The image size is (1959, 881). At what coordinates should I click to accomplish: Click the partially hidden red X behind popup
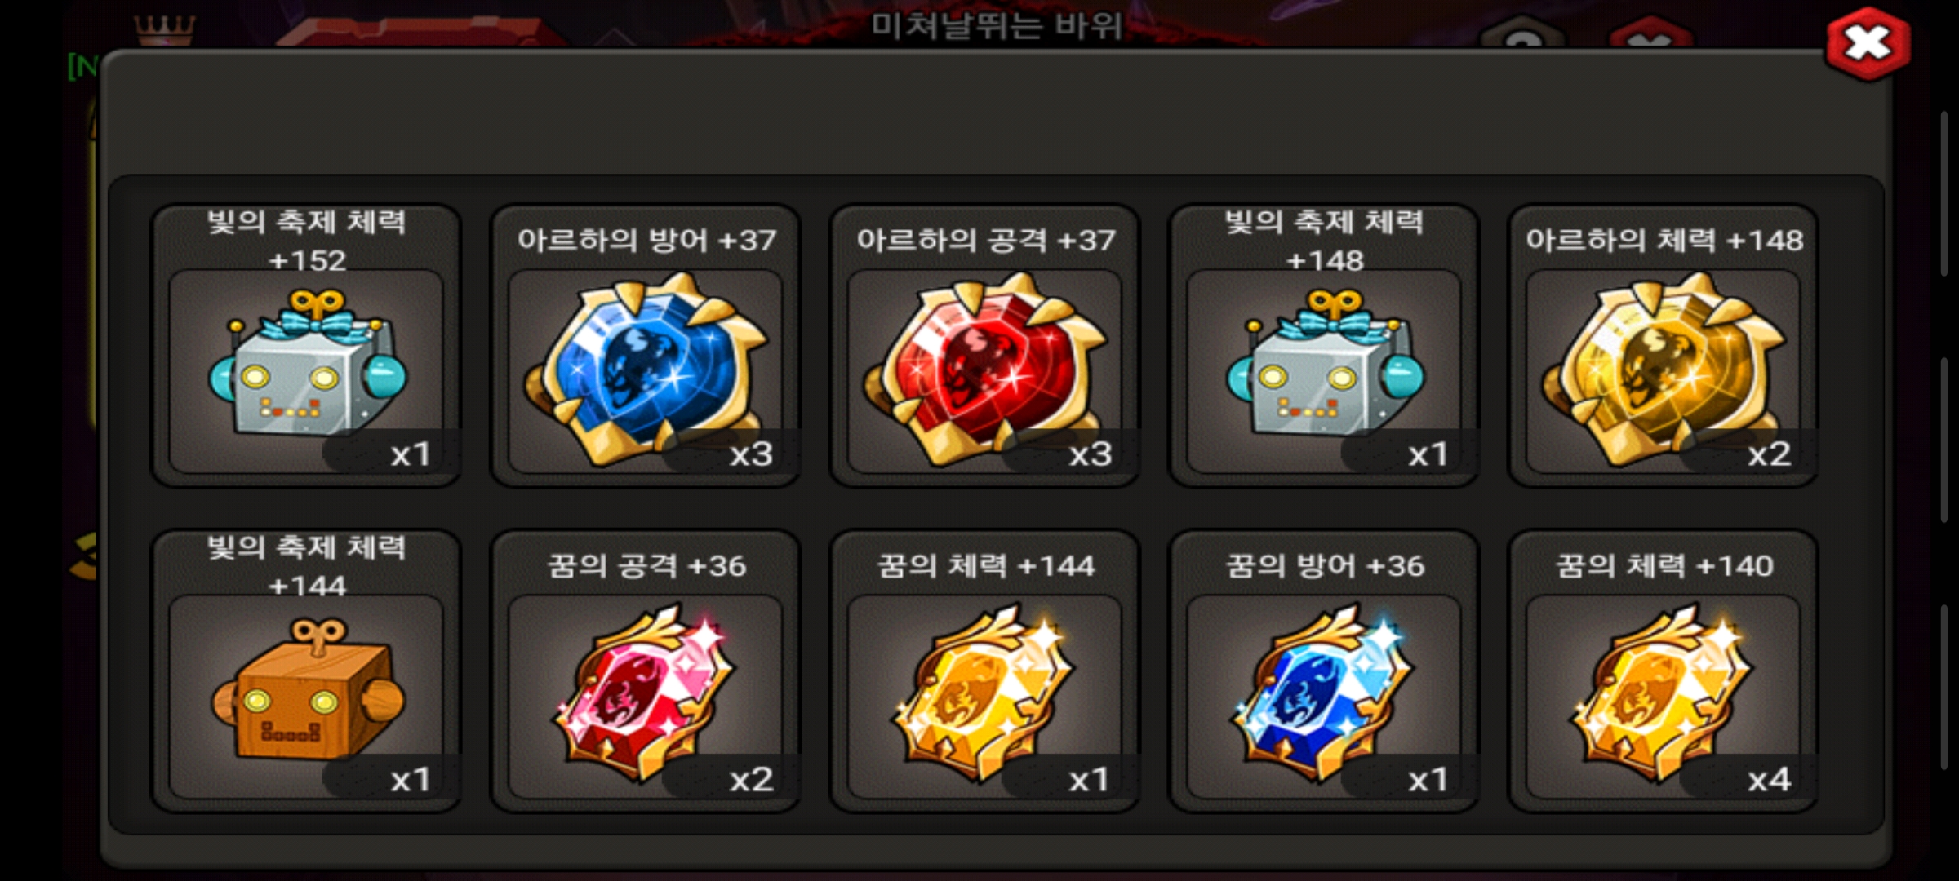[1650, 34]
